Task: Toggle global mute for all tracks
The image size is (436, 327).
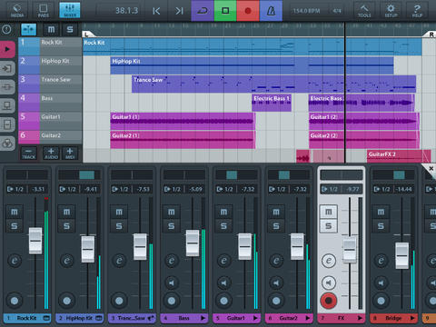Action: coord(52,29)
